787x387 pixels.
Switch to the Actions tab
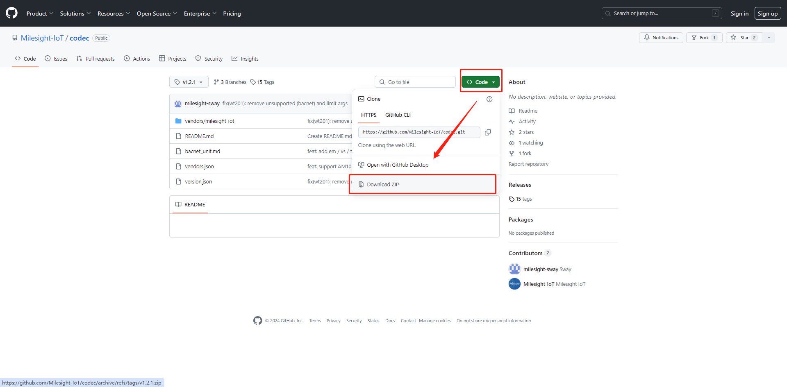click(137, 59)
